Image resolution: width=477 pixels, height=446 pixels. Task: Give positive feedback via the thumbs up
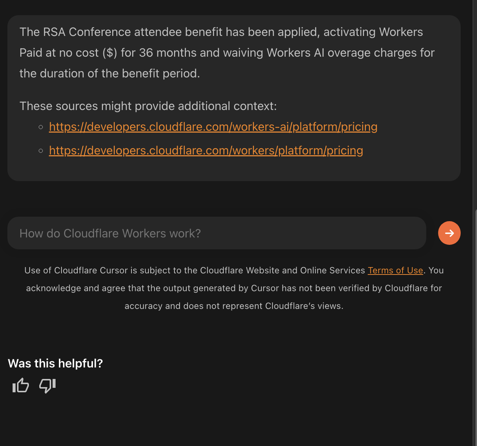pyautogui.click(x=20, y=386)
